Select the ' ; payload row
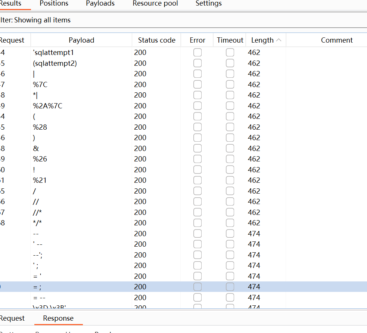The image size is (367, 333). [x=184, y=265]
